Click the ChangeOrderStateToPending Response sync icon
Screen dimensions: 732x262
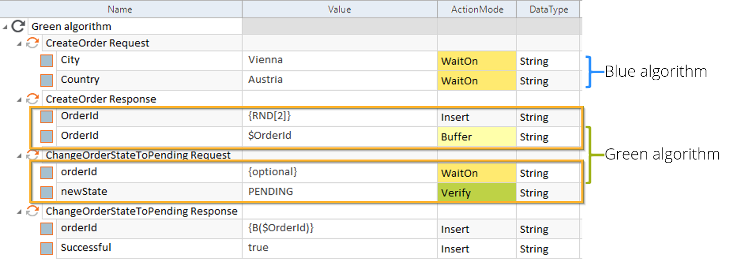(32, 211)
